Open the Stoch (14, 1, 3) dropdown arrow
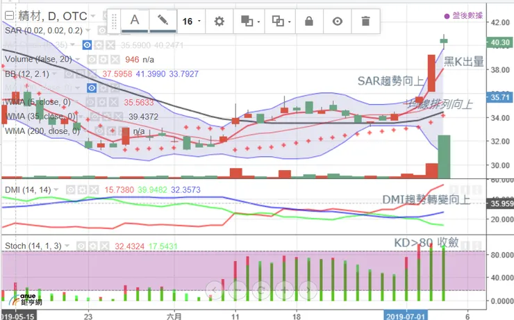The image size is (514, 320). coord(67,246)
